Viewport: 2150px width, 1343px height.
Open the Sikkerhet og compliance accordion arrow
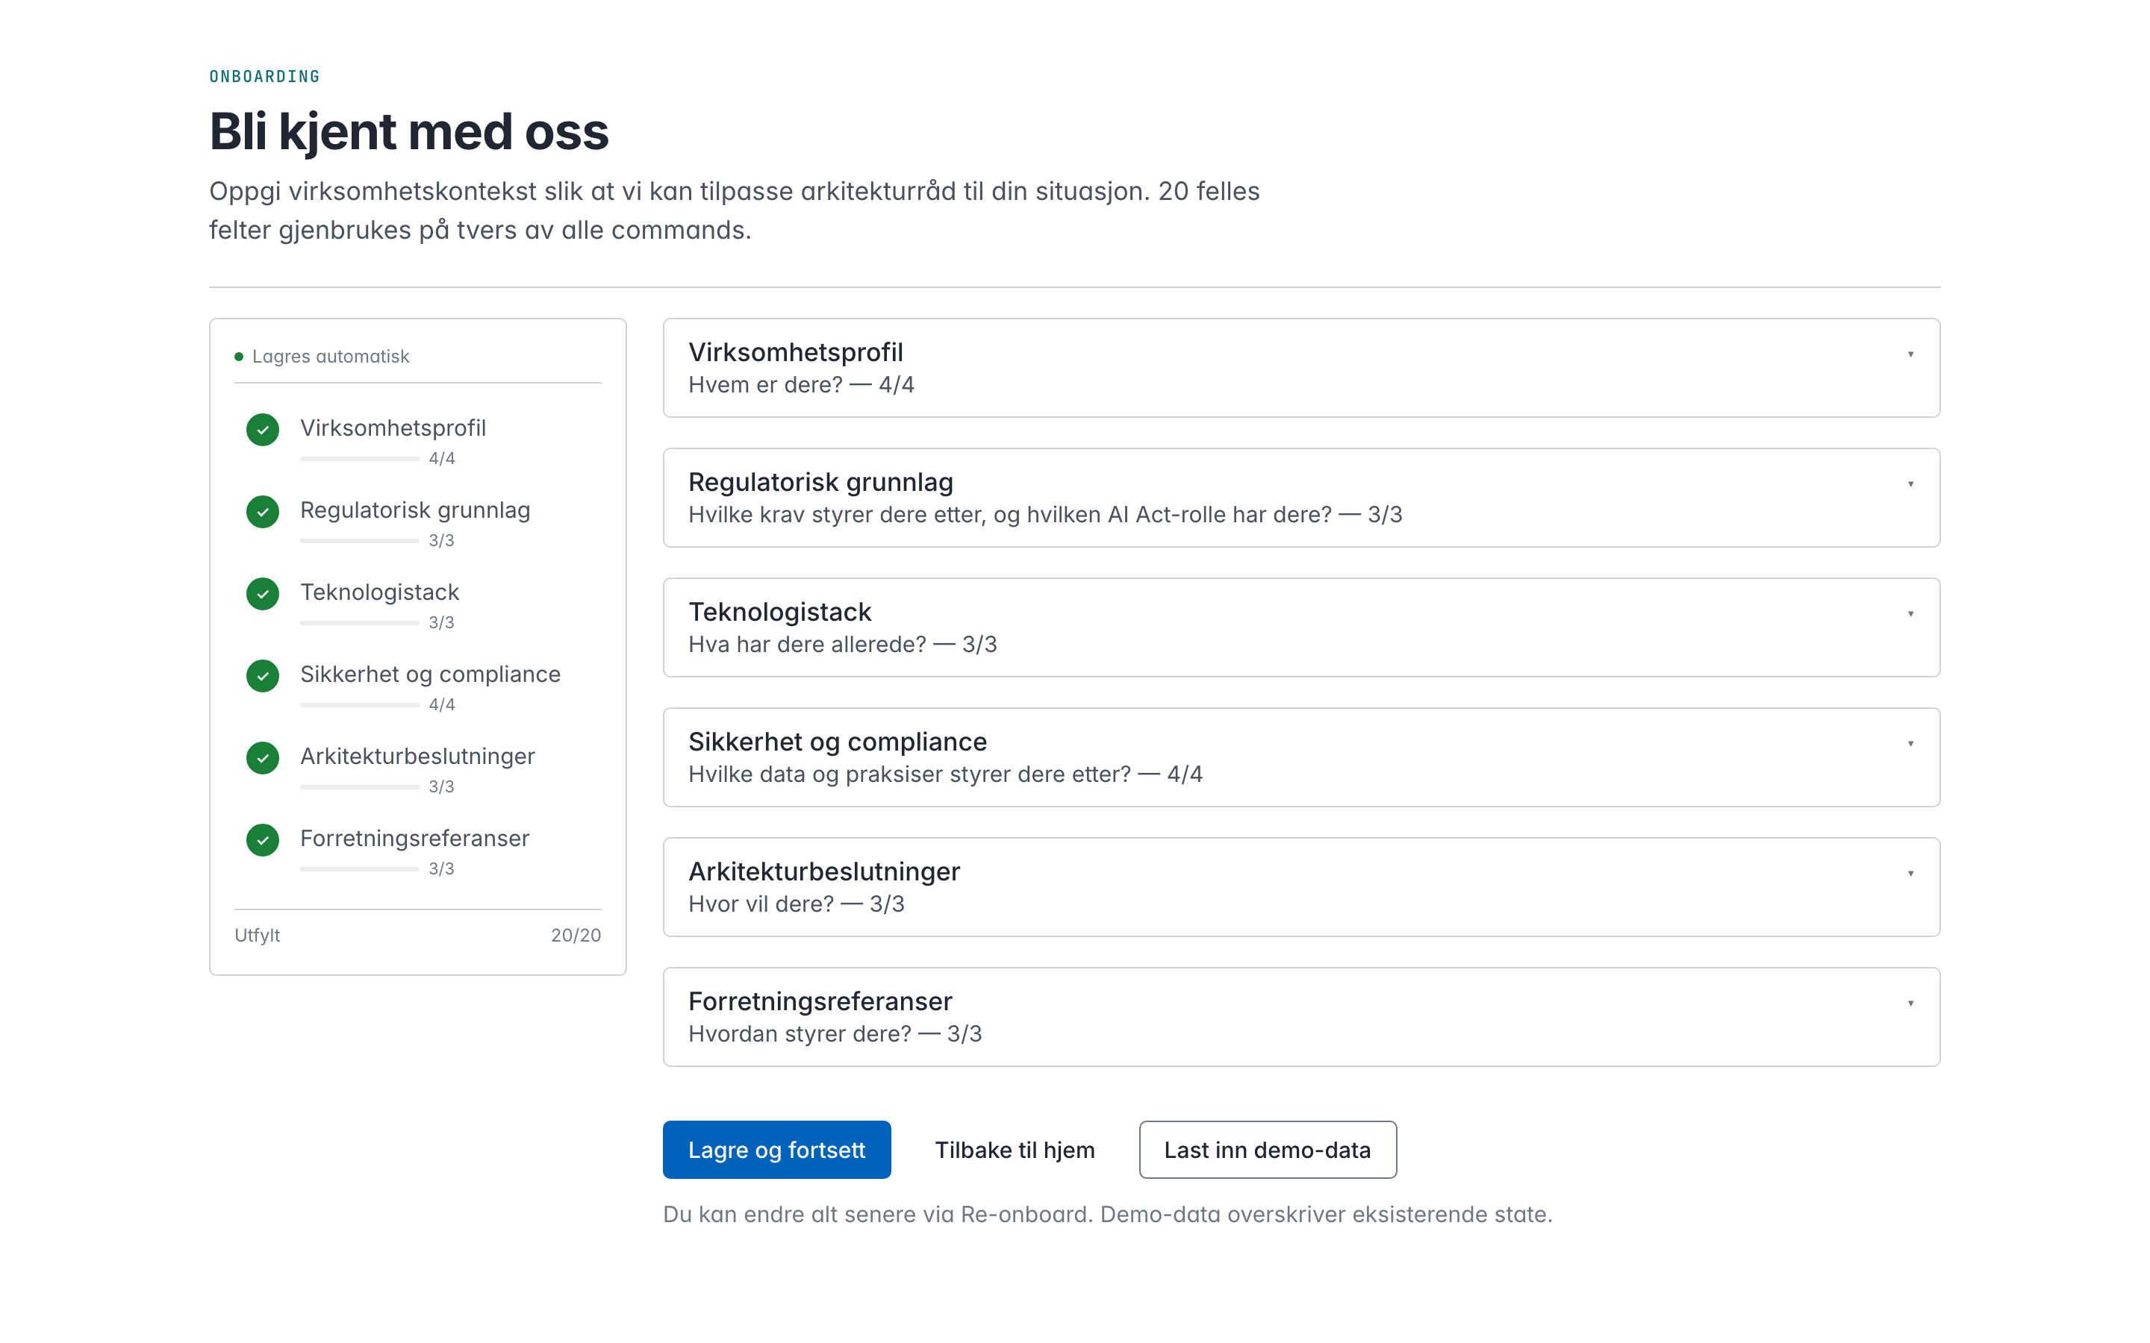click(1910, 743)
